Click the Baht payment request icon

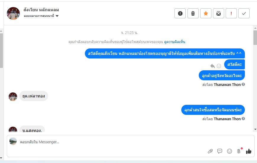pos(239,151)
